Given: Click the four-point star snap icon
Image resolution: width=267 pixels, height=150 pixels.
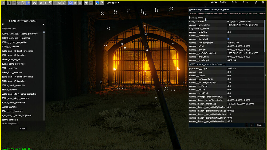Looking at the screenshot, I should coord(41,3).
